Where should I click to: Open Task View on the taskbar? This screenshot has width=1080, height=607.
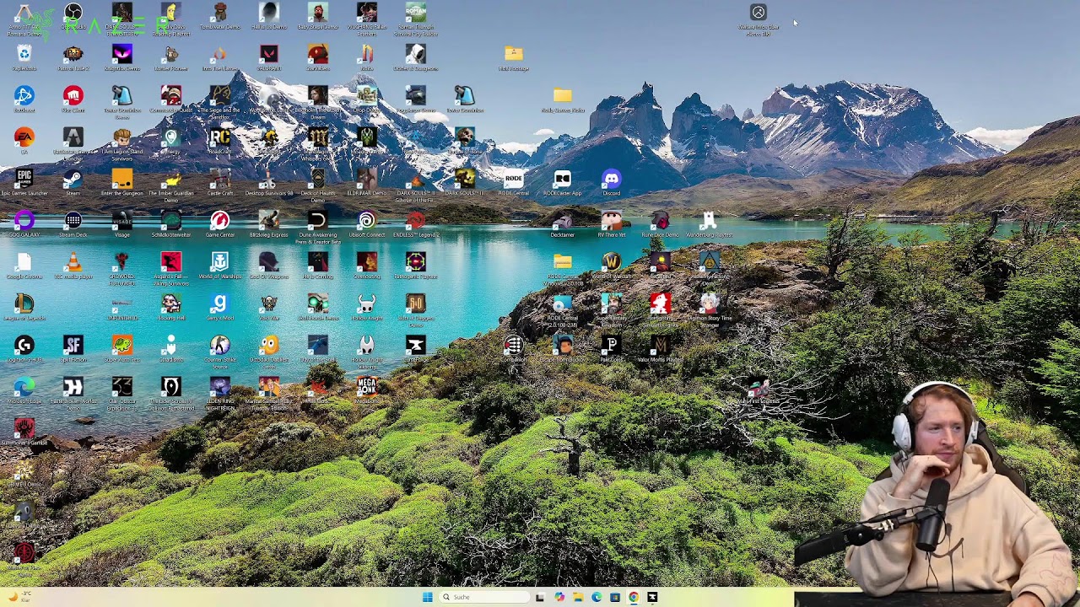pyautogui.click(x=539, y=597)
